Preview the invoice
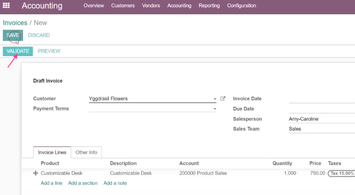The image size is (355, 195). [x=49, y=51]
